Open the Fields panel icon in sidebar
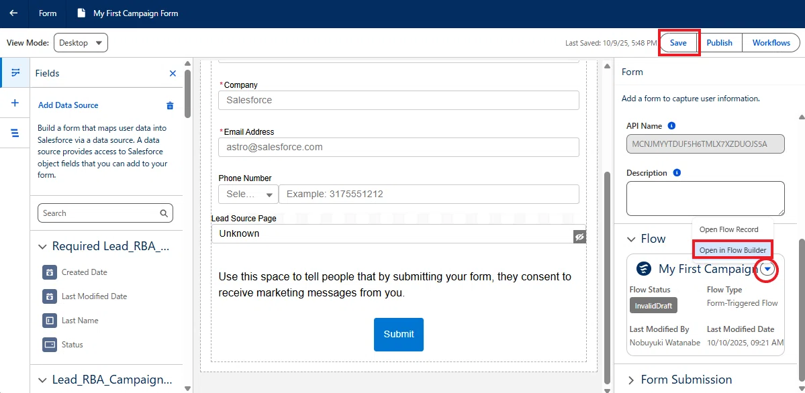Screen dimensions: 805x393 click(15, 73)
